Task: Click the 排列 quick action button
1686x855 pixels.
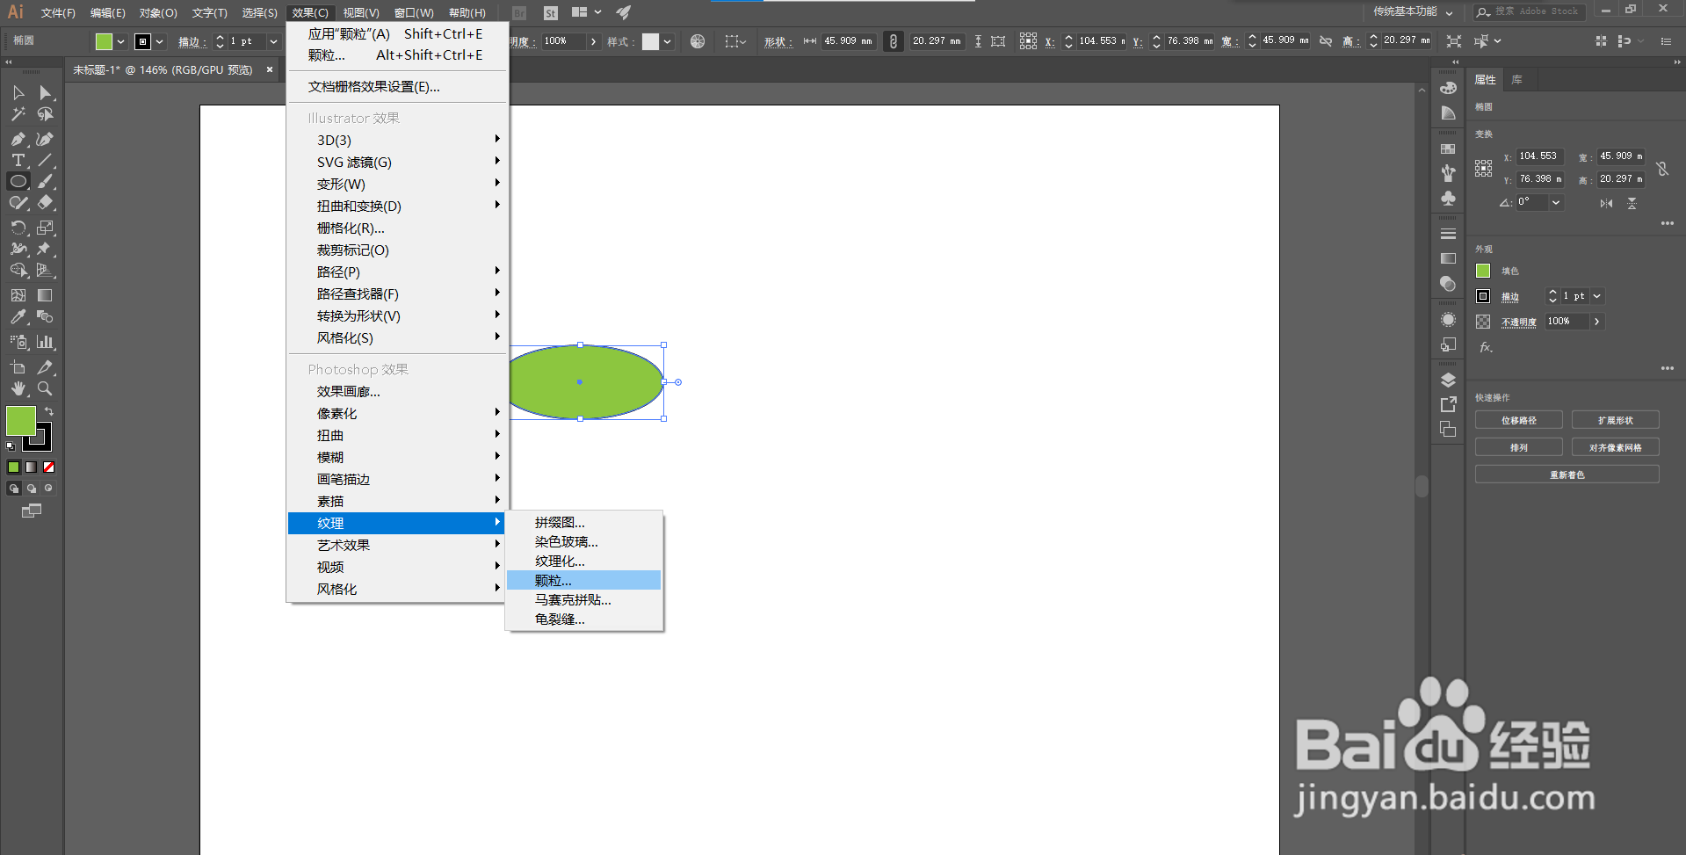Action: click(1519, 447)
